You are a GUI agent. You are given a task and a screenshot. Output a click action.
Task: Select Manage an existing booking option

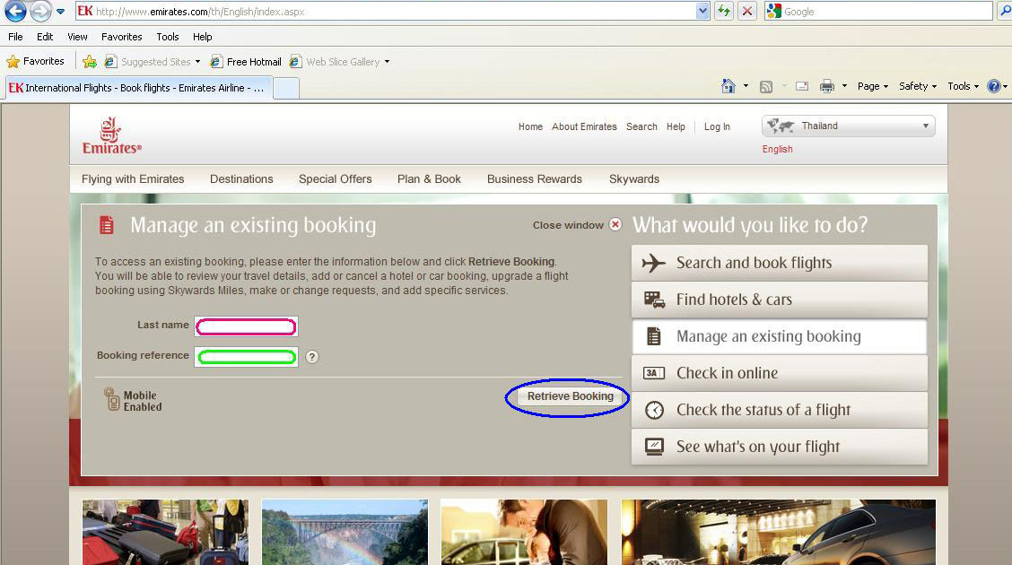tap(779, 336)
